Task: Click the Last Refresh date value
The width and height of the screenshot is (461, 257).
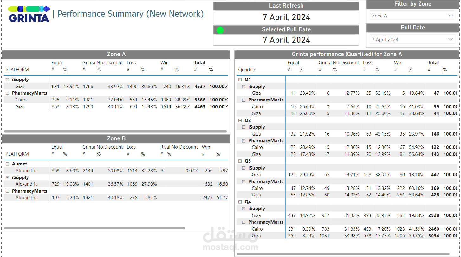Action: (286, 17)
